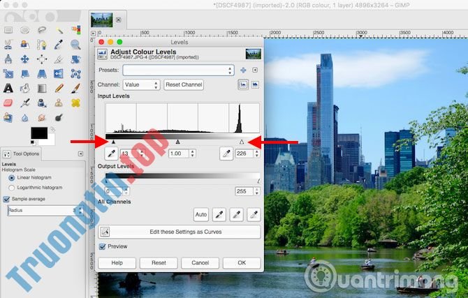
Task: Choose the Eraser tool
Action: point(8,103)
